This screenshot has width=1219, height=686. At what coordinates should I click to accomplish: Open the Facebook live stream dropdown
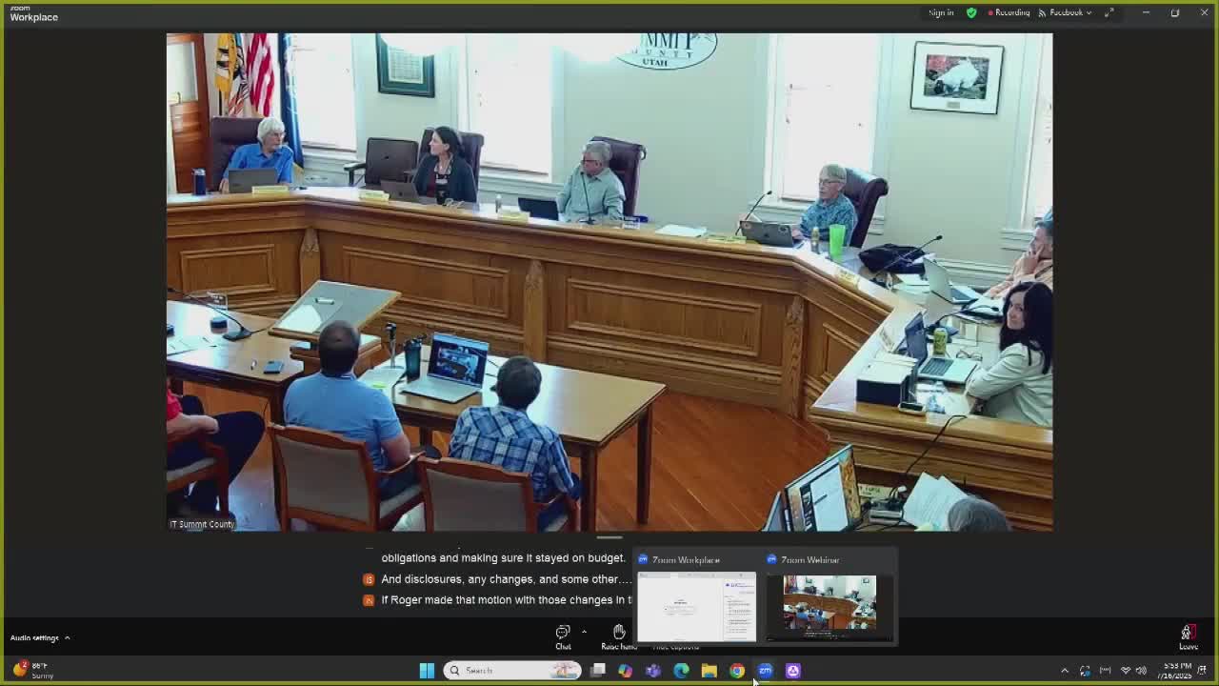[1066, 12]
